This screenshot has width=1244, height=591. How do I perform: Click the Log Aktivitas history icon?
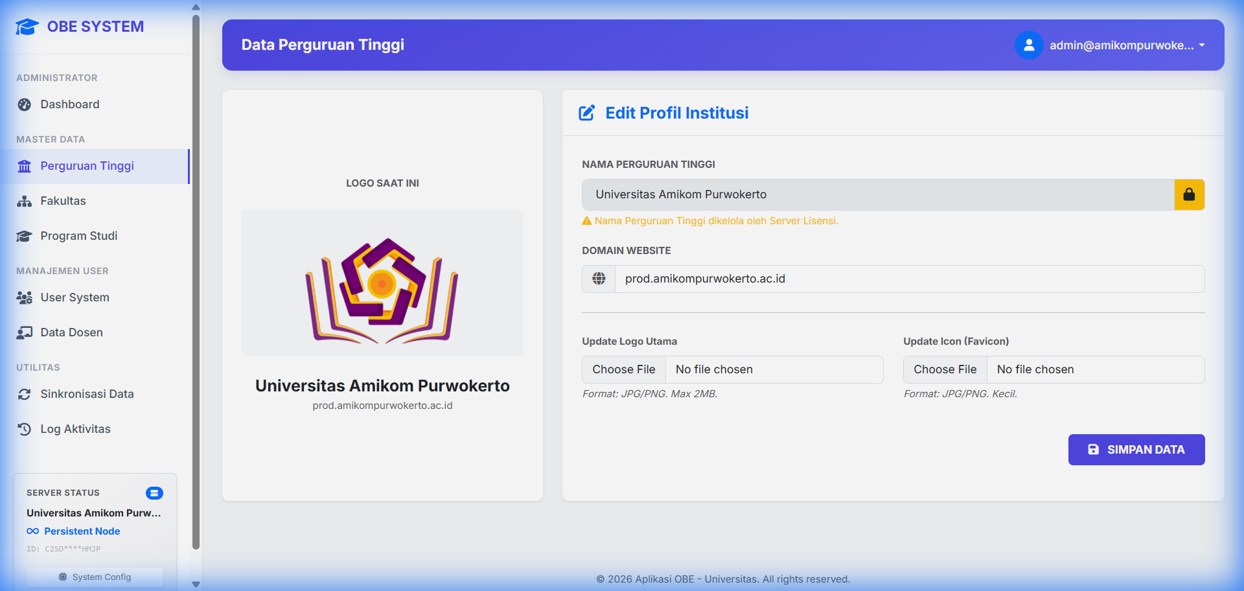pos(25,429)
